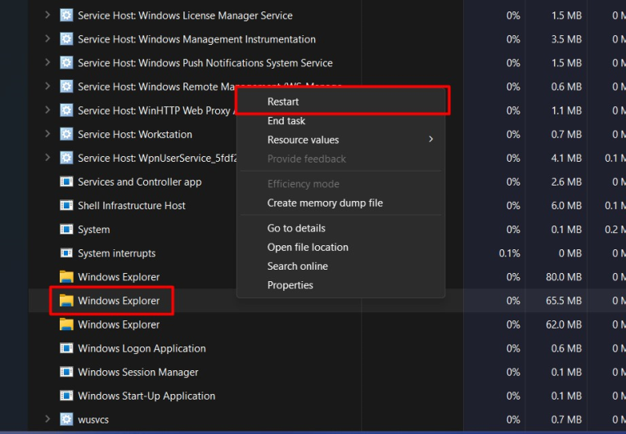Viewport: 626px width, 434px height.
Task: Expand the Service Host: Workstation group
Action: coord(47,134)
